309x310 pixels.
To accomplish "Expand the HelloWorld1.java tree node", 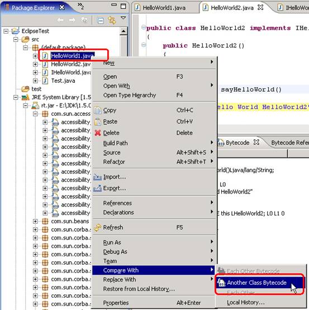I will (35, 56).
